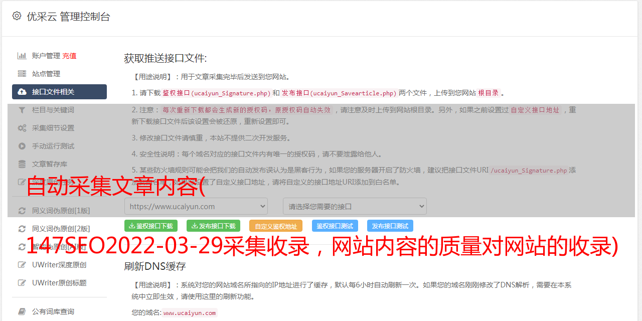642x321 pixels.
Task: Click the play icon beside 手动运行测试
Action: 22,146
